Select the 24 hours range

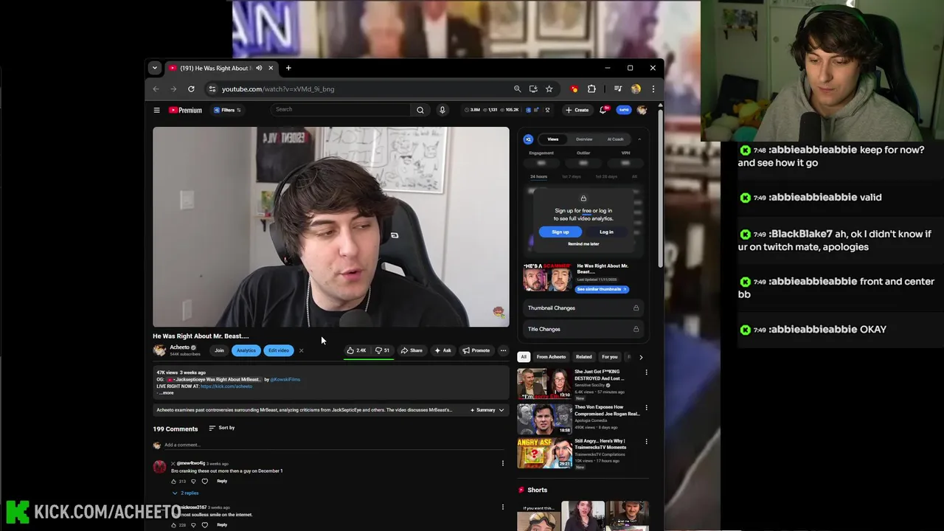point(538,176)
